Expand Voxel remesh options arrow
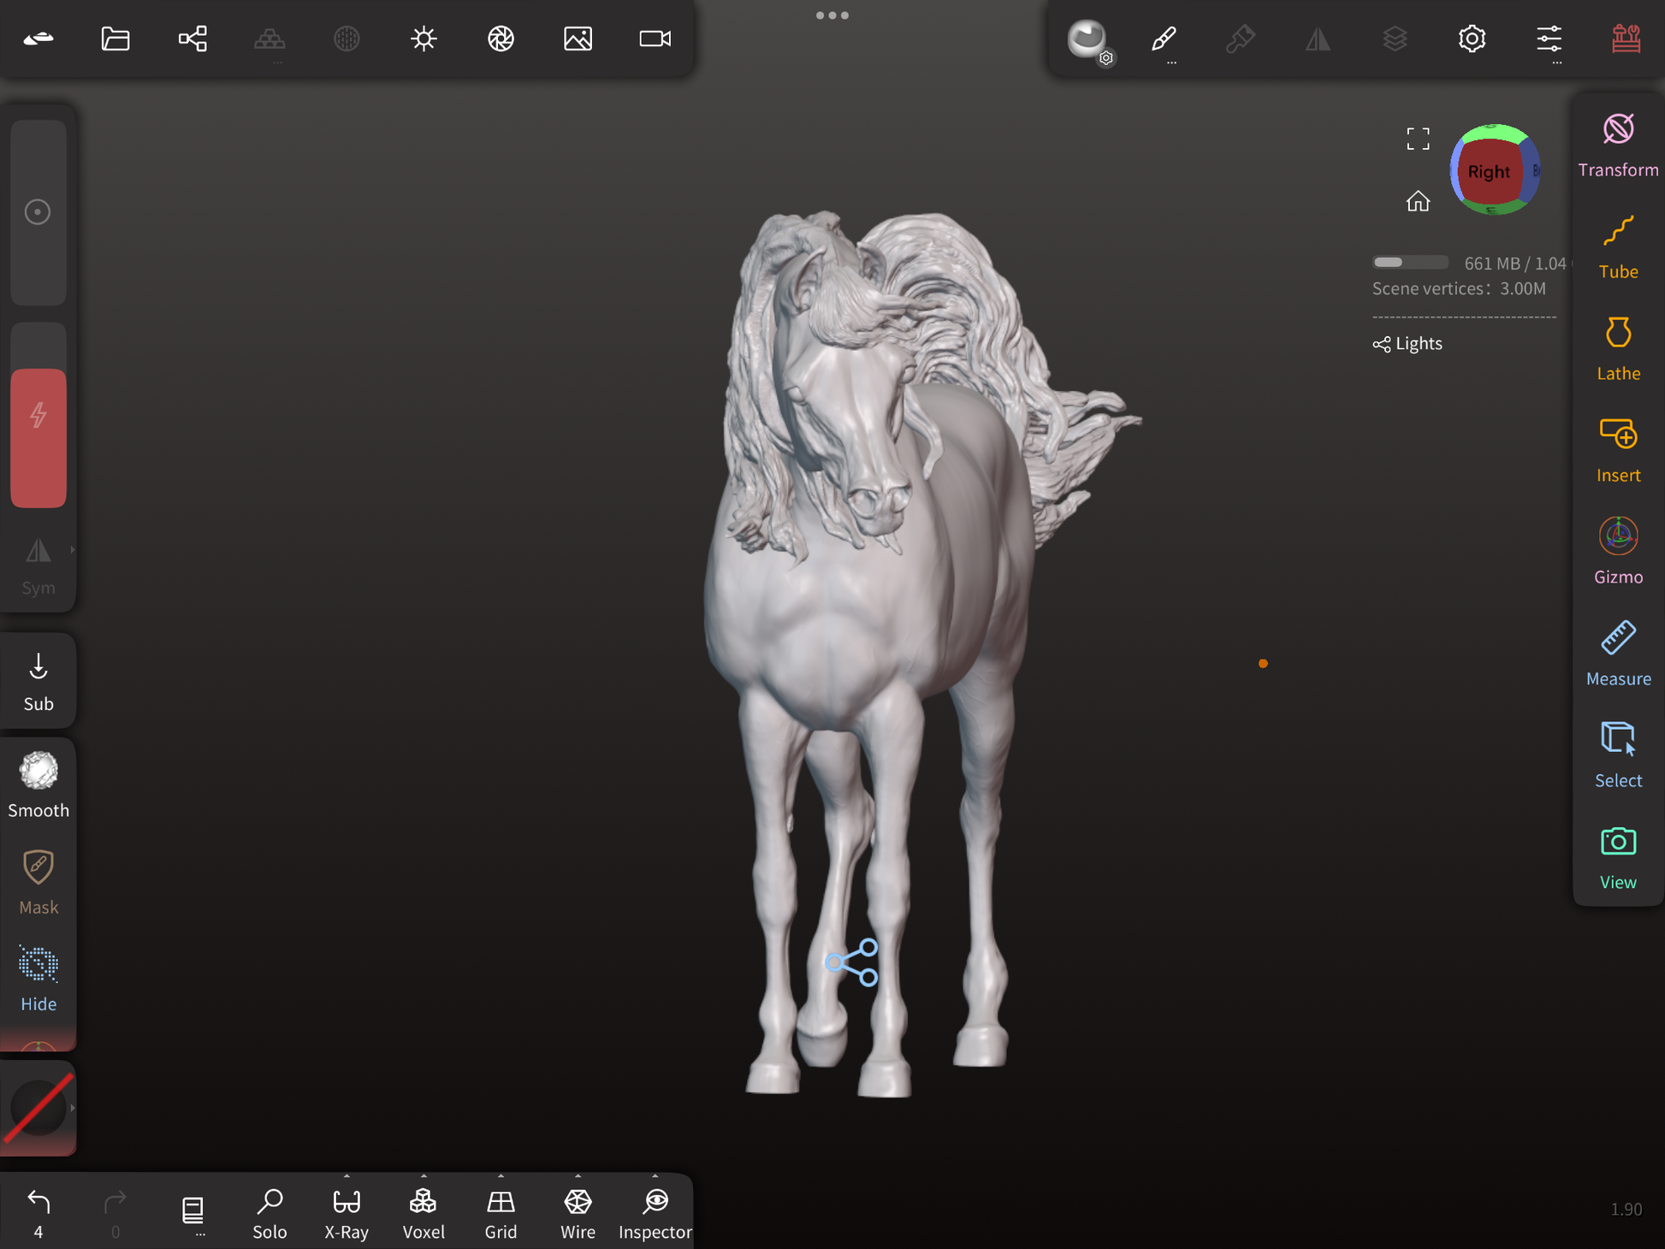The image size is (1665, 1249). click(x=424, y=1176)
